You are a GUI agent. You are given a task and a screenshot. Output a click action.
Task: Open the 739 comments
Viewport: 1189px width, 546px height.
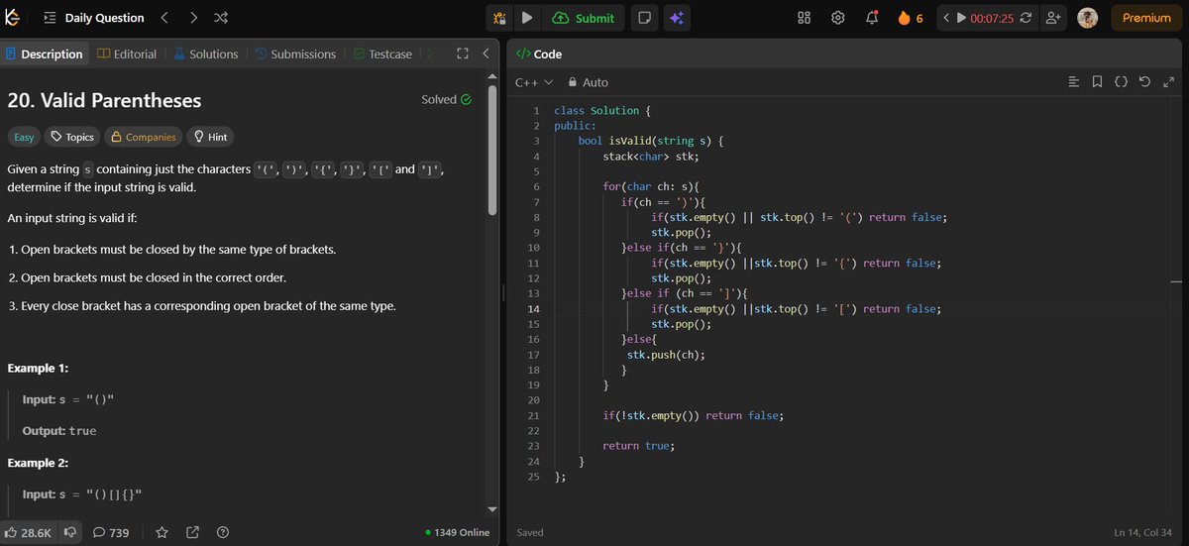coord(111,532)
